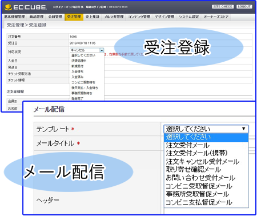
Task: Select 事務所受取督促メール template option
Action: click(206, 194)
